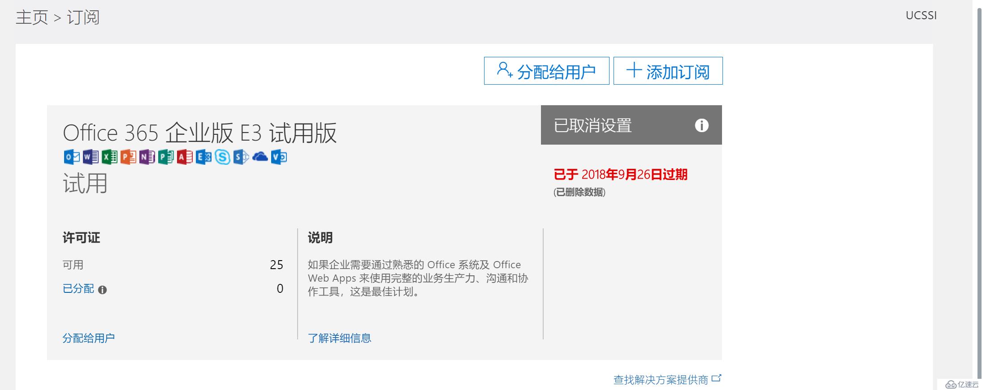
Task: Click the green Publisher app icon
Action: pos(166,157)
